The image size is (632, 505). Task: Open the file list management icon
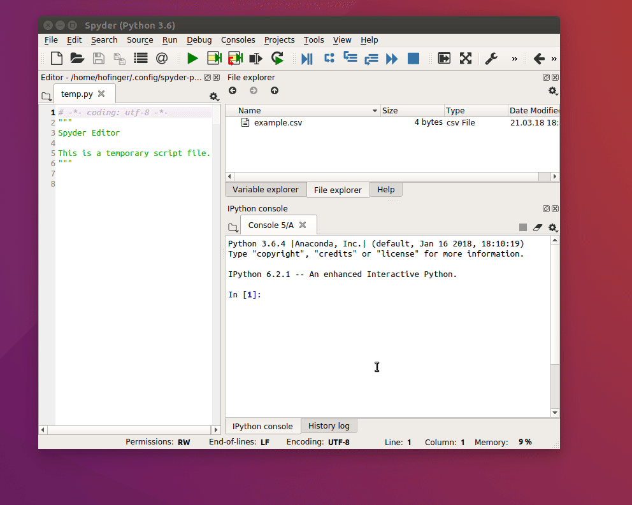[141, 59]
